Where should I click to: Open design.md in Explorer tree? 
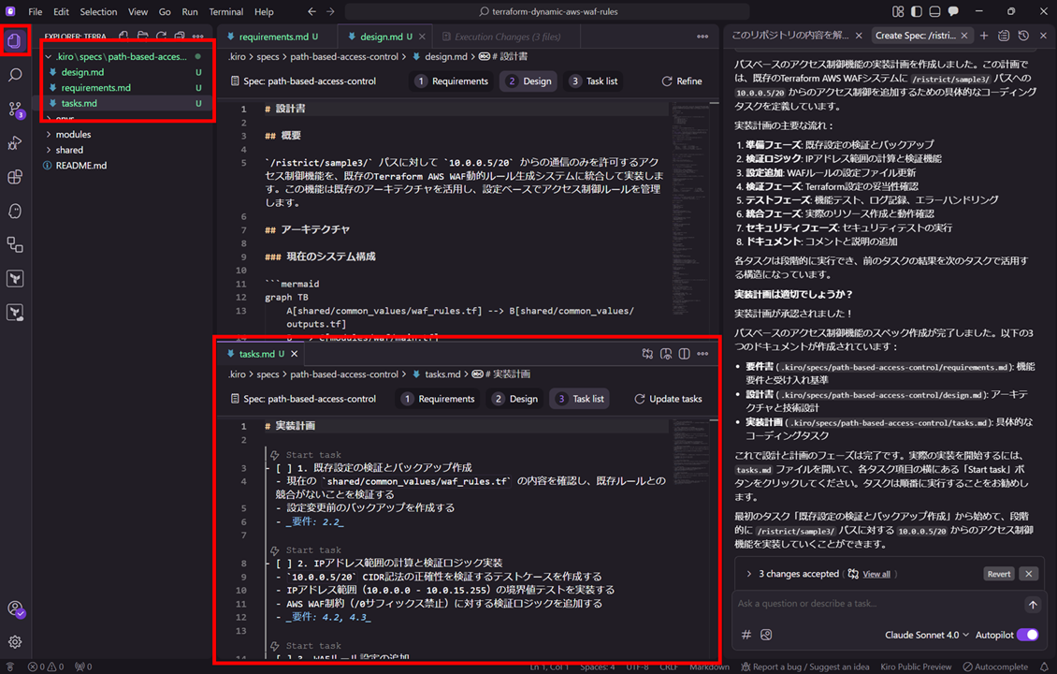click(x=82, y=72)
